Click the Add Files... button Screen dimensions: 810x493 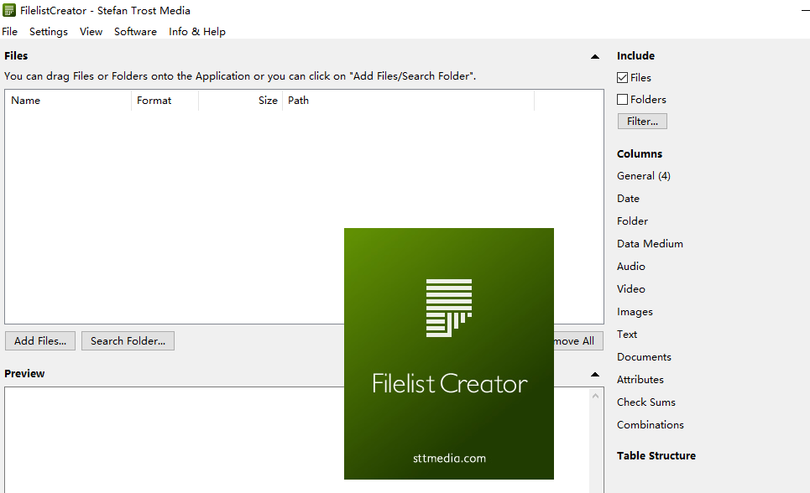coord(40,340)
